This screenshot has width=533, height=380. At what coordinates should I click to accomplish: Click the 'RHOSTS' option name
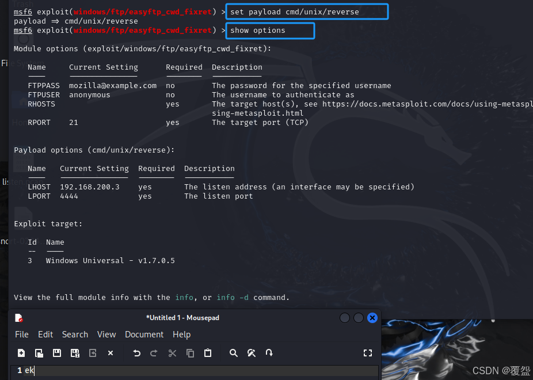tap(41, 104)
